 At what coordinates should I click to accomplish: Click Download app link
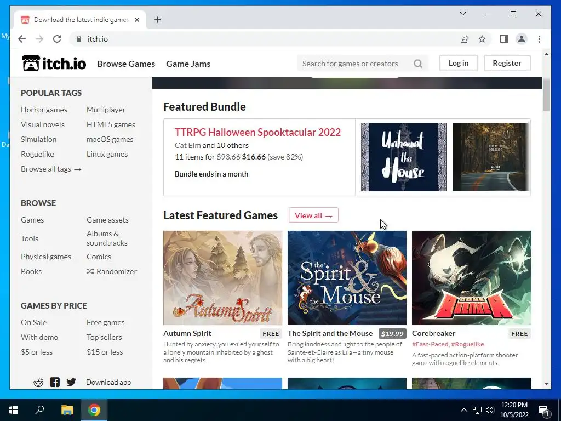(x=108, y=382)
